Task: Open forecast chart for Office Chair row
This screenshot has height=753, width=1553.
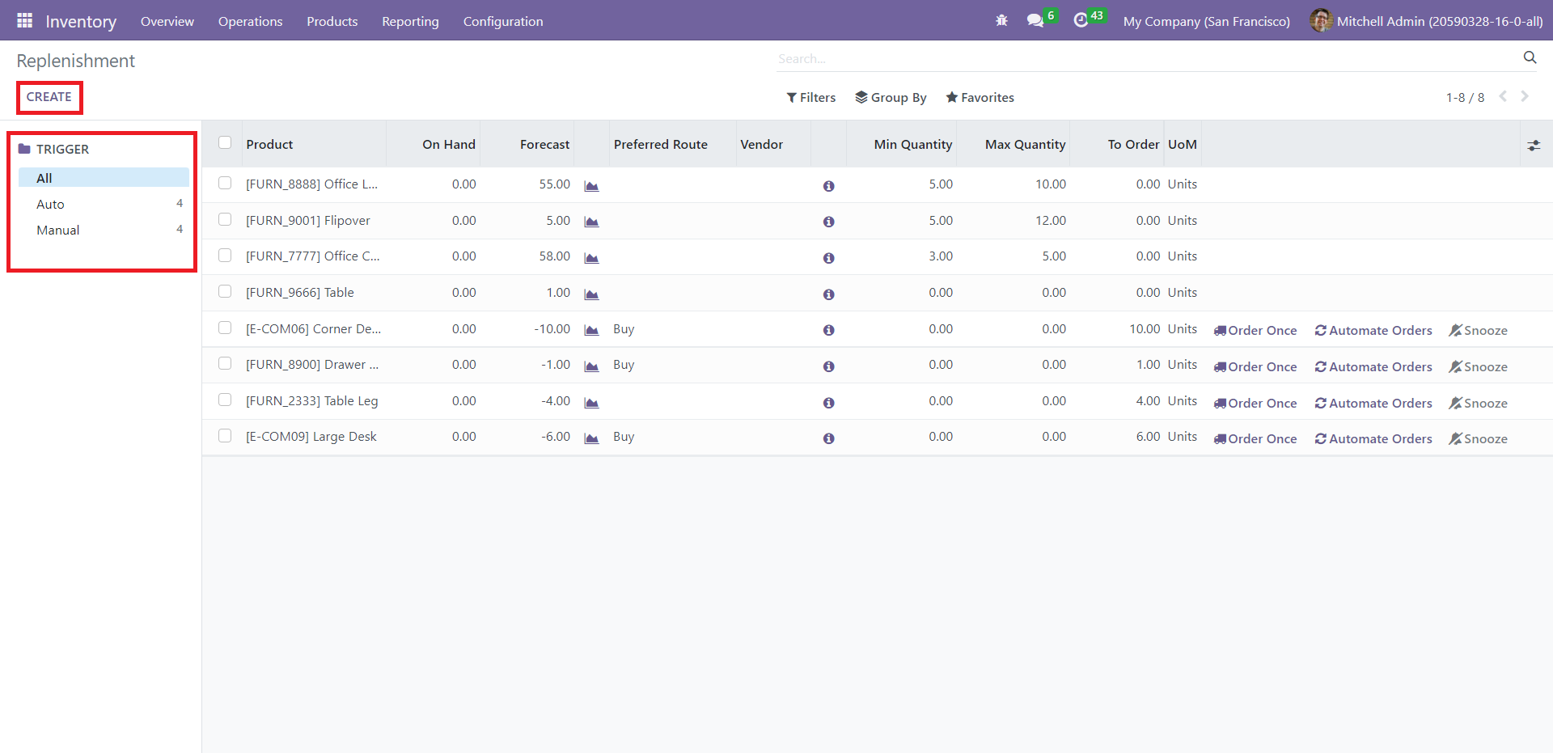Action: pos(591,258)
